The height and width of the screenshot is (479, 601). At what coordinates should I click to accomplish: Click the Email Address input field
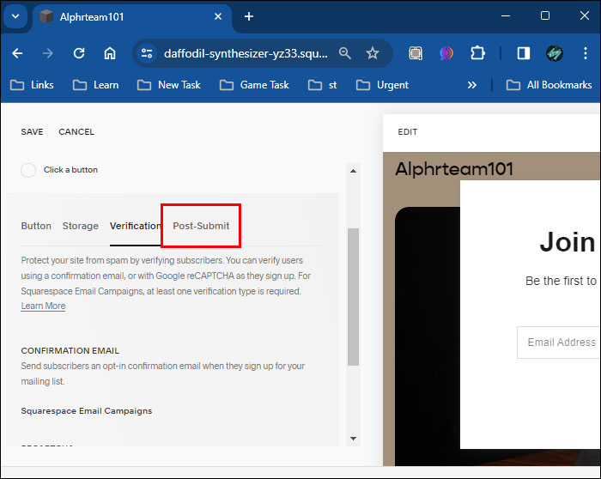coord(558,342)
